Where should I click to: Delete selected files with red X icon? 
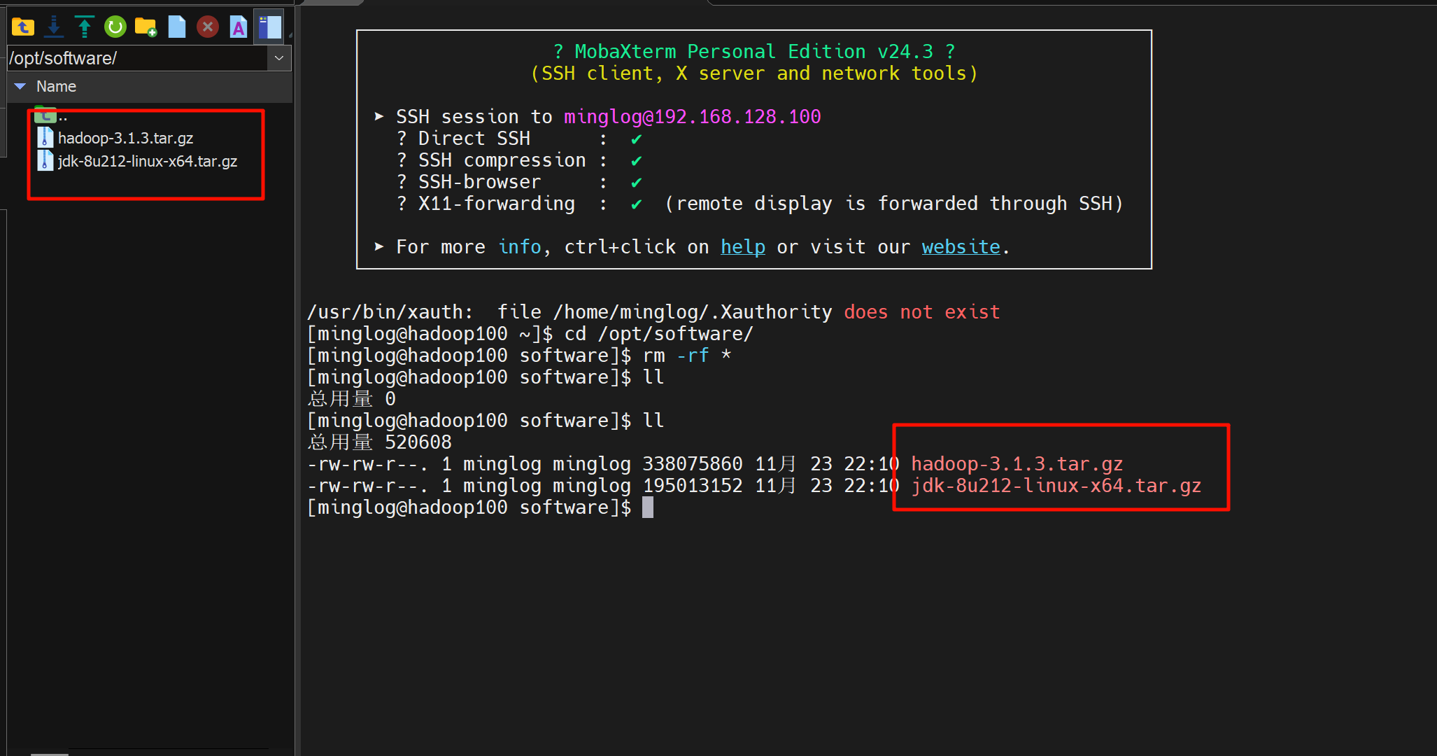207,27
